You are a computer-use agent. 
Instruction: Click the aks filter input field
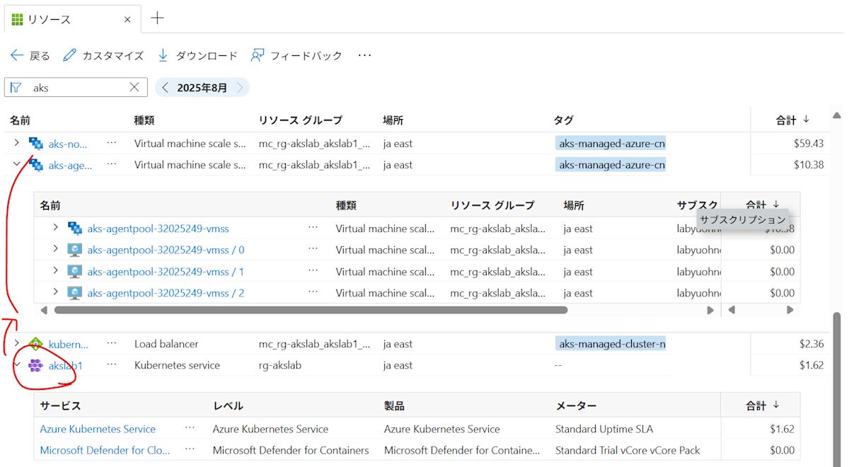(x=76, y=87)
